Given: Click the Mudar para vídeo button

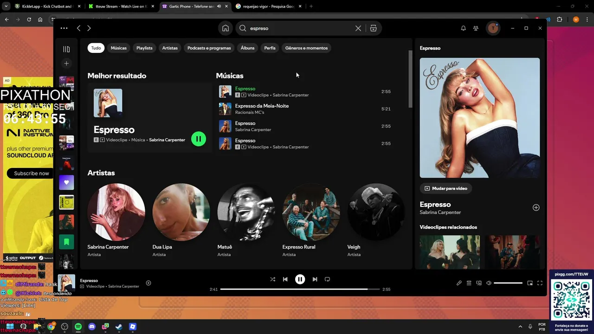Looking at the screenshot, I should click(x=446, y=188).
